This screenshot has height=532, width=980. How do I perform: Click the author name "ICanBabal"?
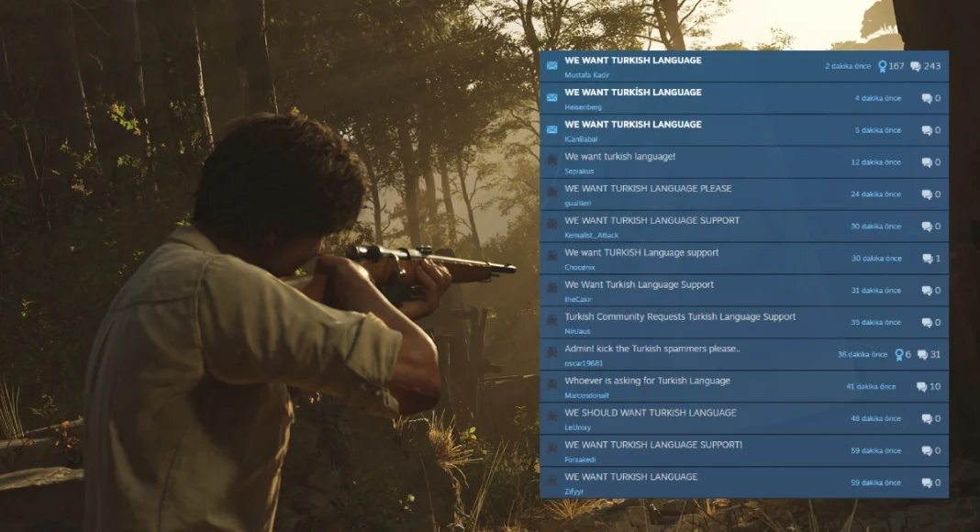tap(581, 139)
